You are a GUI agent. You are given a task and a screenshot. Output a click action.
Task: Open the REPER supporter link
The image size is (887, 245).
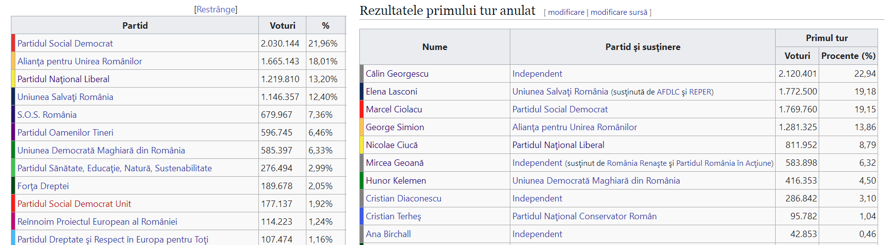700,92
